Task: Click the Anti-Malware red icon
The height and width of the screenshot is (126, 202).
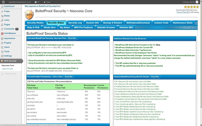Action: pos(2,33)
